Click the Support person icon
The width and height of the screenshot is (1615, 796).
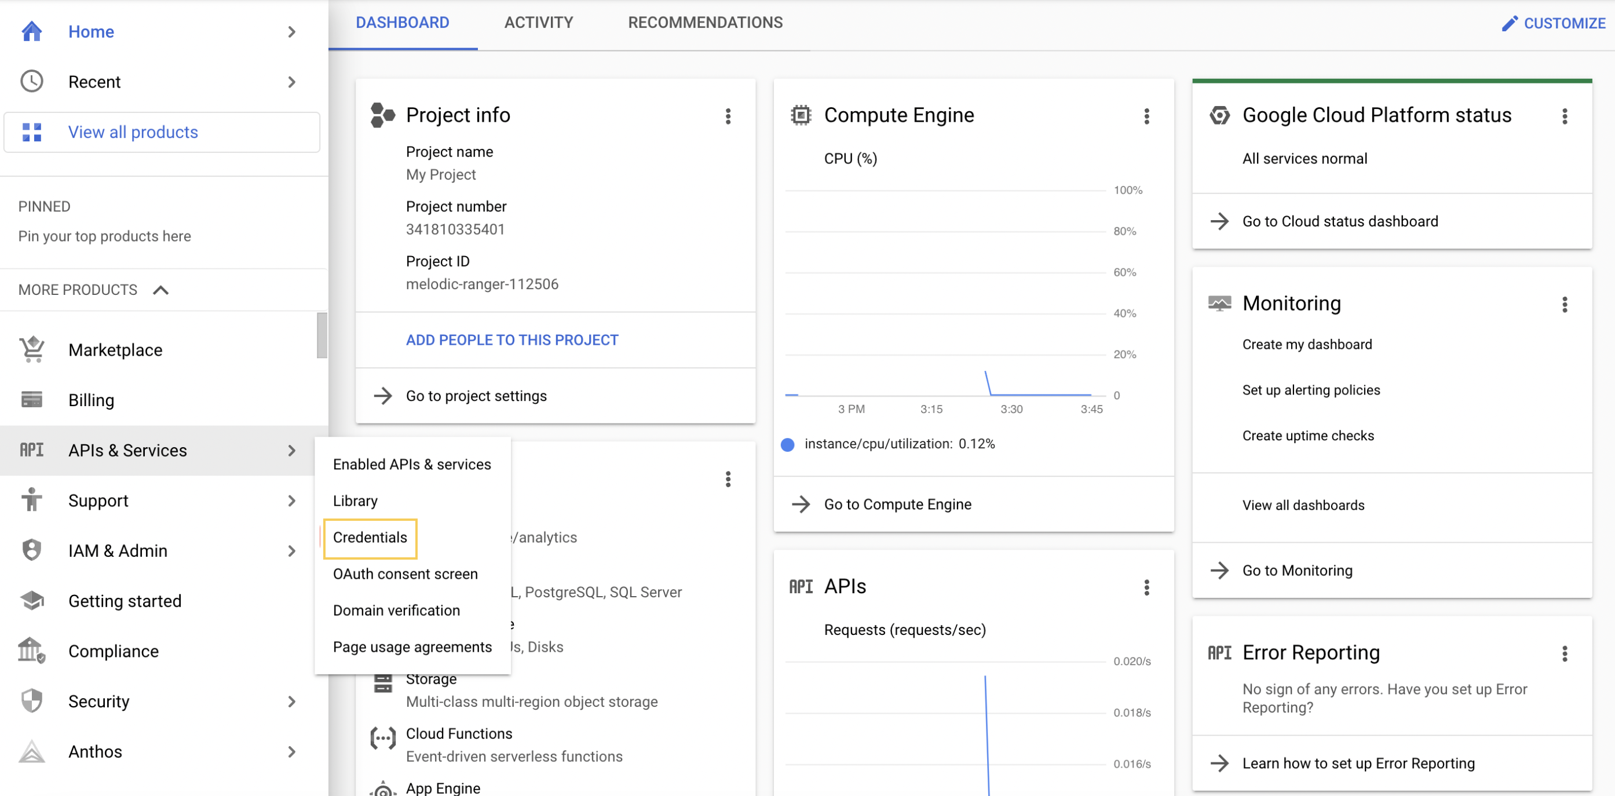pyautogui.click(x=31, y=500)
